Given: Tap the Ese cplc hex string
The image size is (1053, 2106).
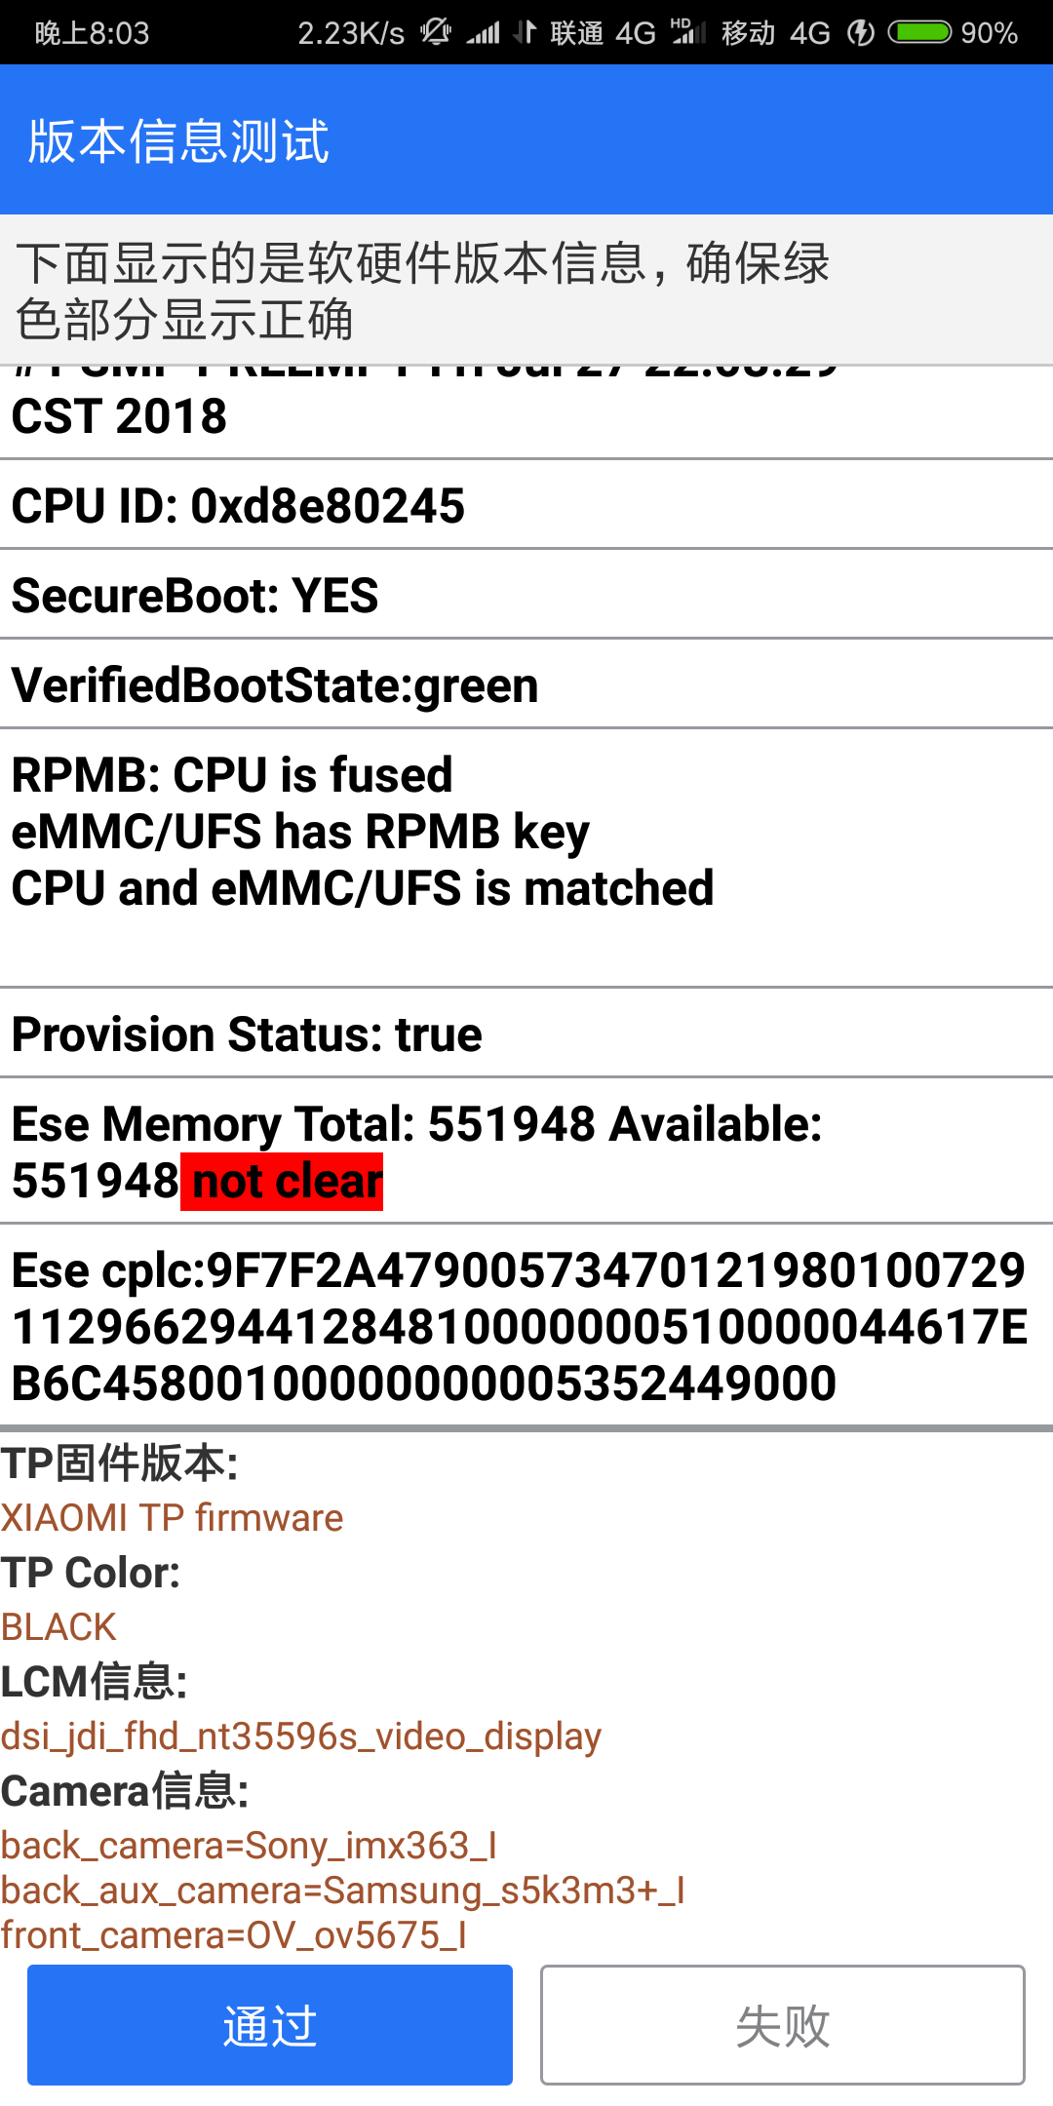Looking at the screenshot, I should pyautogui.click(x=519, y=1326).
